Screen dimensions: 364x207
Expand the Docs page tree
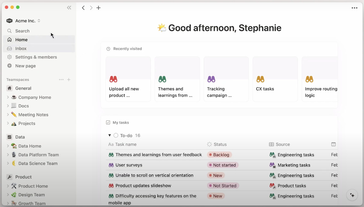tap(8, 106)
